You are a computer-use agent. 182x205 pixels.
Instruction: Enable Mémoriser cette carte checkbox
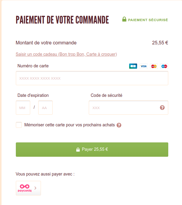click(19, 125)
